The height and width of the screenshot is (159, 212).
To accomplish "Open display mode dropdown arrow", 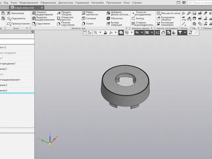I will [x=132, y=32].
